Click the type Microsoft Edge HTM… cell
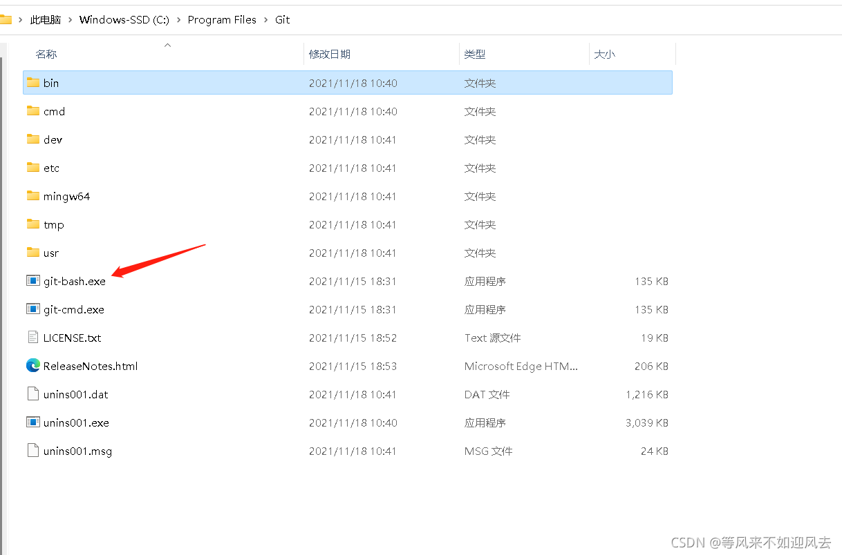The width and height of the screenshot is (842, 555). [x=521, y=366]
